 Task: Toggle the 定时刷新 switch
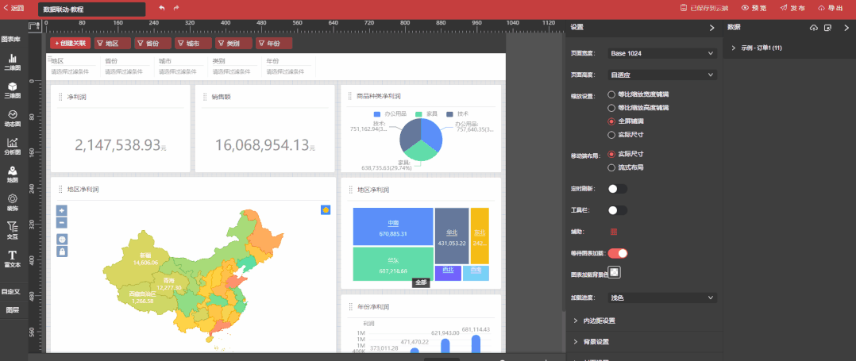click(x=617, y=189)
